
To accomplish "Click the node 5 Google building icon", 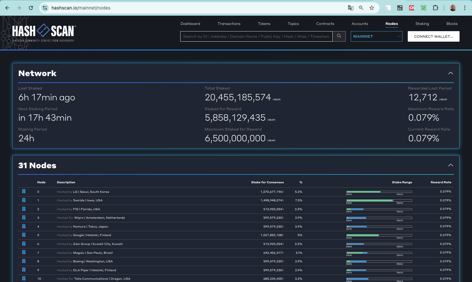I will [x=24, y=235].
